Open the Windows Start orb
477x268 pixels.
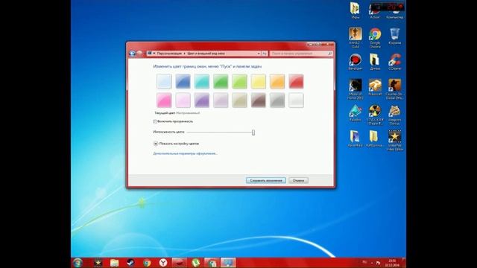(x=78, y=263)
